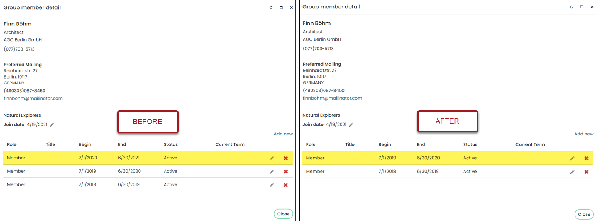Edit the 7/1/2018 Member row in AFTER window
Screen dimensions: 596x221
click(572, 172)
